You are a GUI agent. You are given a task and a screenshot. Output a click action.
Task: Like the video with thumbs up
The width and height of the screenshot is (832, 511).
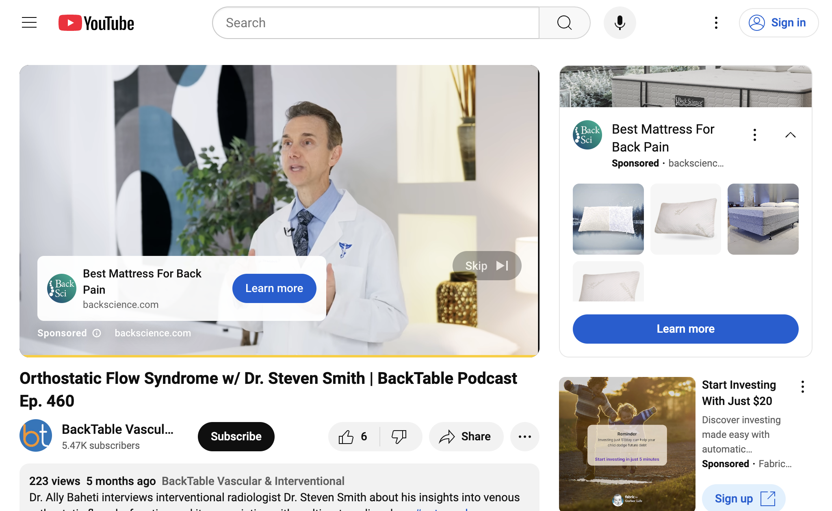pyautogui.click(x=353, y=437)
